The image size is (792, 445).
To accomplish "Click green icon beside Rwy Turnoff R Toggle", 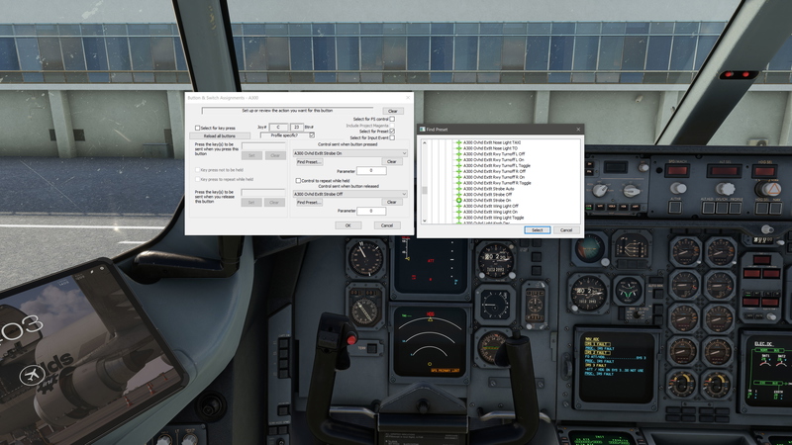I will (458, 183).
